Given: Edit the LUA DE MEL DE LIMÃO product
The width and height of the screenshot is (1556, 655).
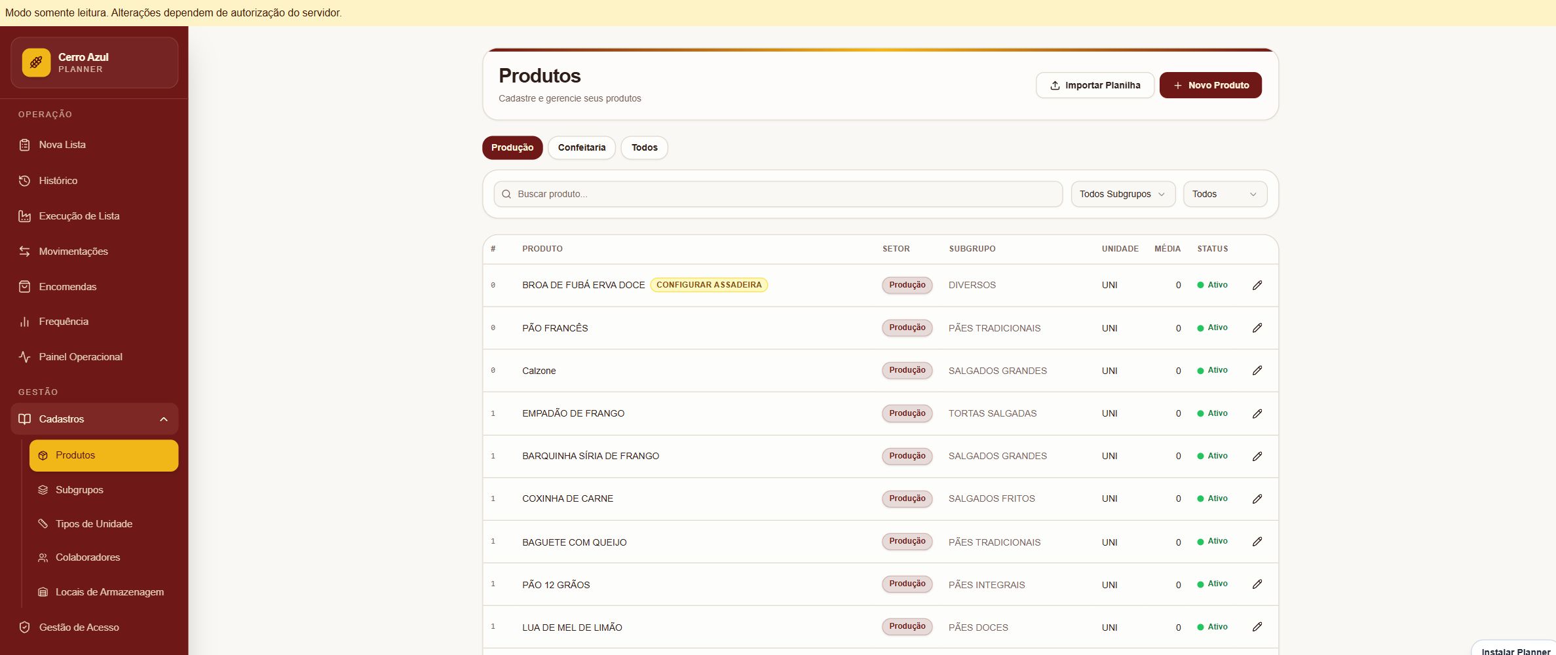Looking at the screenshot, I should tap(1257, 627).
